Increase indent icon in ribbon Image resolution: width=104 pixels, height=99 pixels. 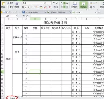click(57, 7)
